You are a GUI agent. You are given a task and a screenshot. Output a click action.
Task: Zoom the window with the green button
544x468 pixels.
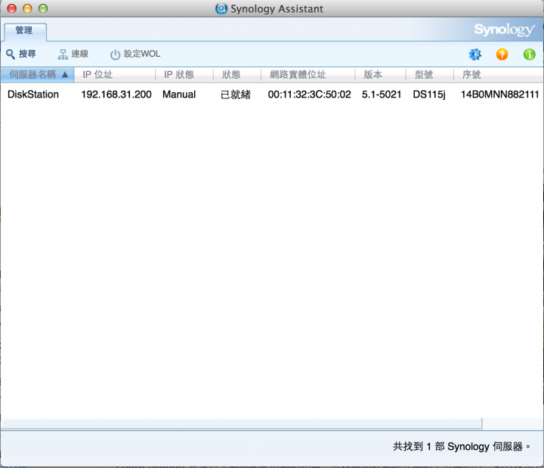click(43, 8)
